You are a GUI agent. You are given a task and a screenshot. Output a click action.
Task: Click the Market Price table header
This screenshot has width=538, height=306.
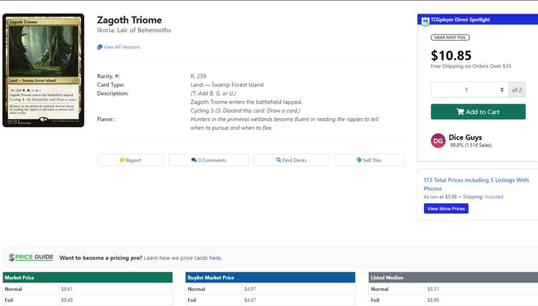point(88,278)
